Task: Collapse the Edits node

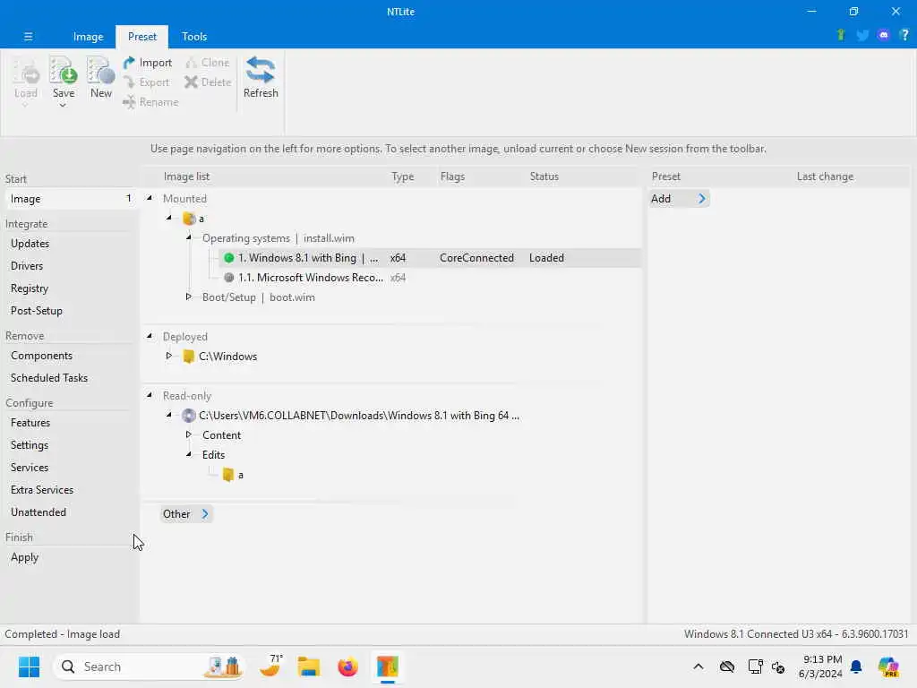Action: tap(189, 454)
